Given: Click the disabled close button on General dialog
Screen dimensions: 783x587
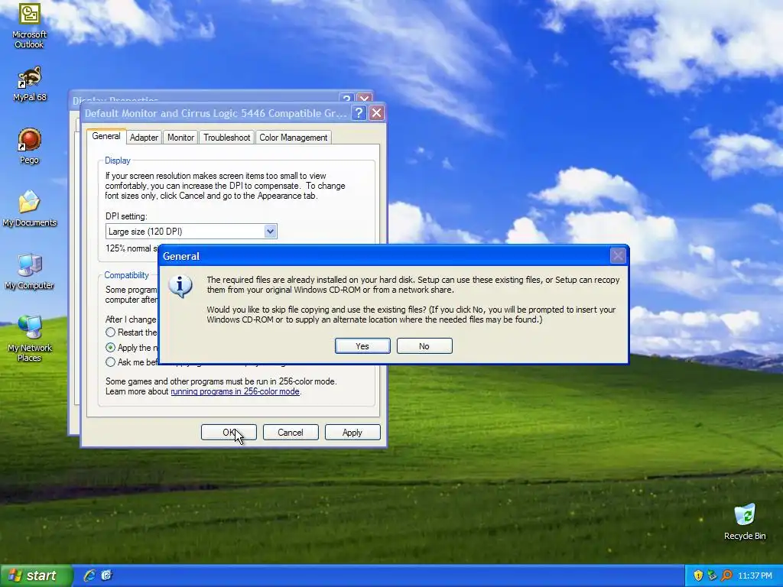Looking at the screenshot, I should coord(618,256).
